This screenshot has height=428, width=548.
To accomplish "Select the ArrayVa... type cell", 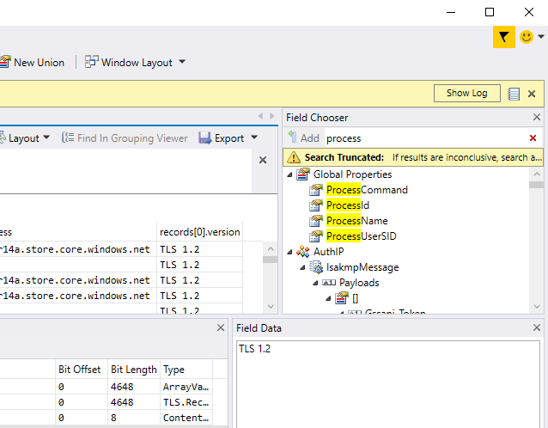I will [x=186, y=387].
